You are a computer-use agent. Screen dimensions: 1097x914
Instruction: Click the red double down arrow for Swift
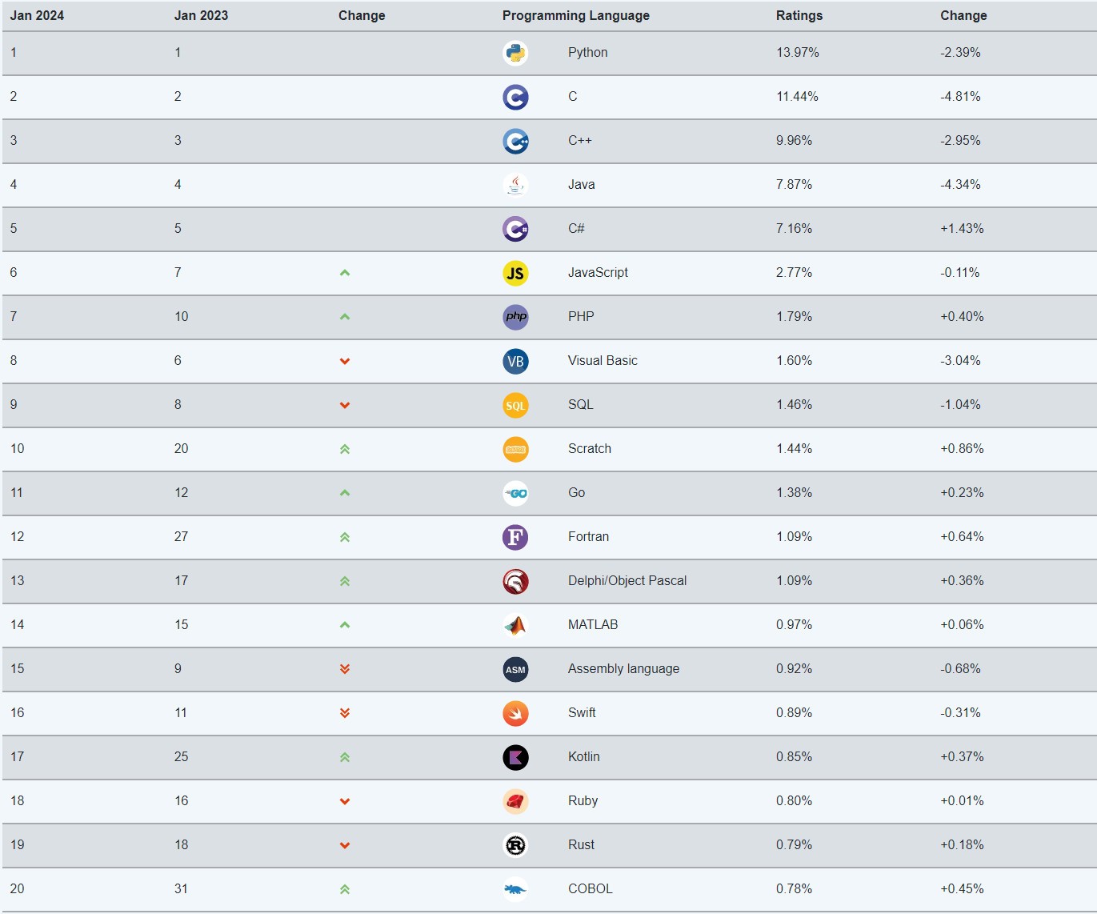[x=345, y=713]
